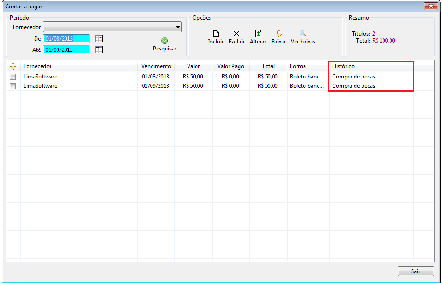442x285 pixels.
Task: Click Vencimento cell 01/09/2013
Action: [x=156, y=86]
